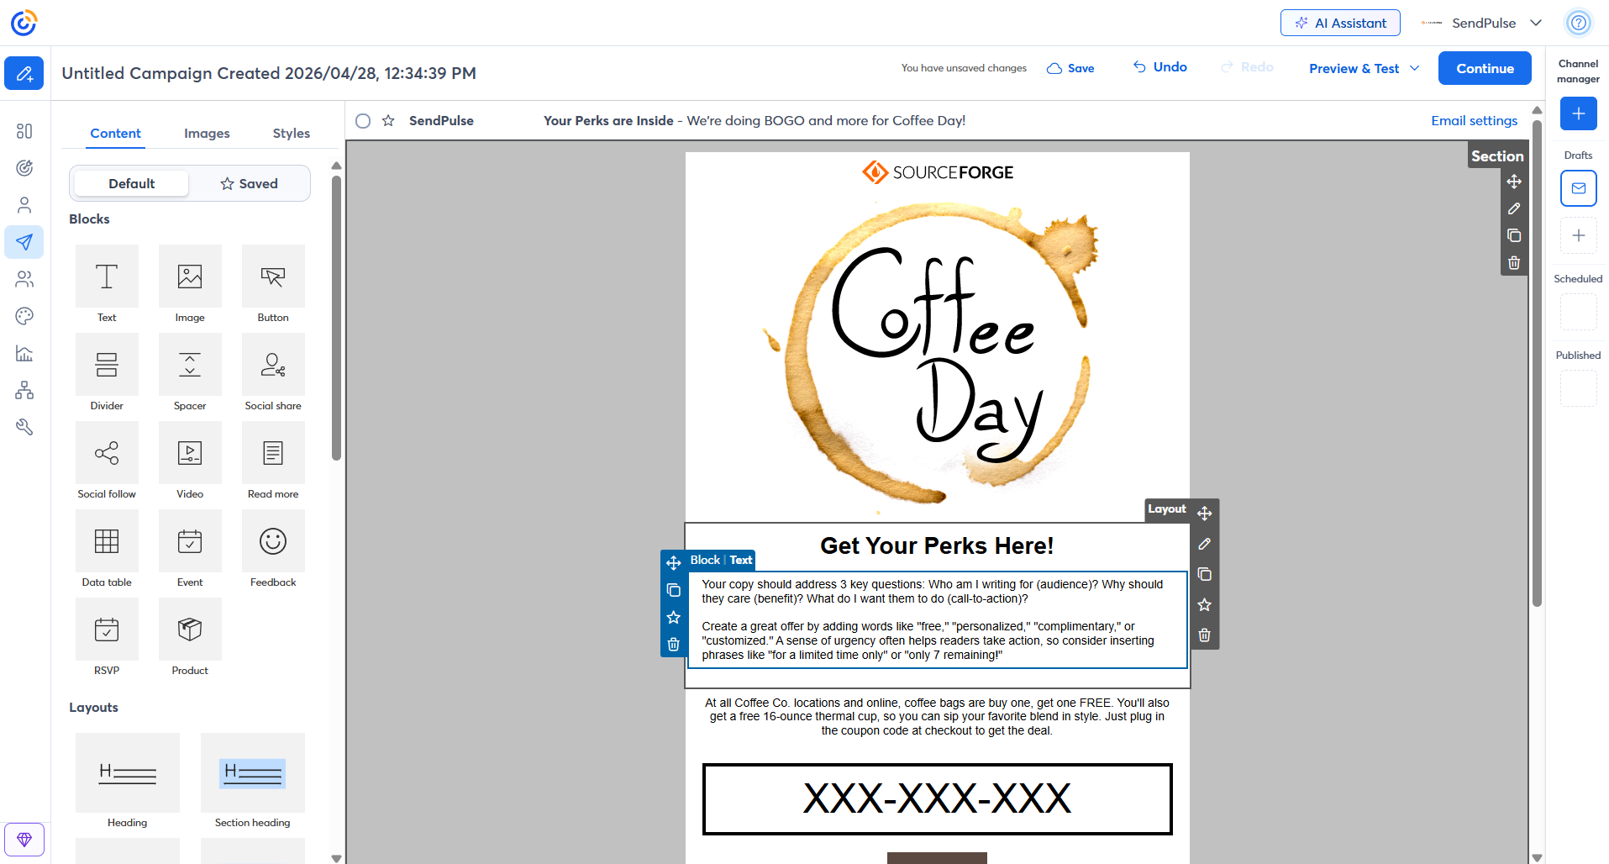Switch block list to Saved

249,183
